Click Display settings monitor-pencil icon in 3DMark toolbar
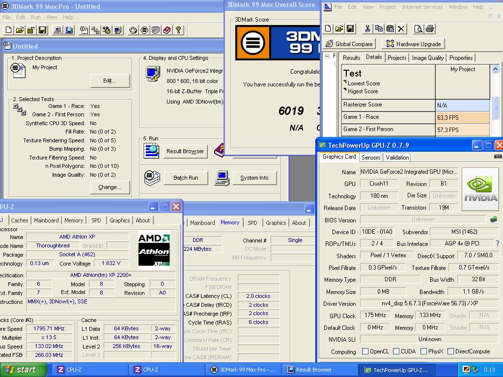This screenshot has width=503, height=377. pos(118,30)
